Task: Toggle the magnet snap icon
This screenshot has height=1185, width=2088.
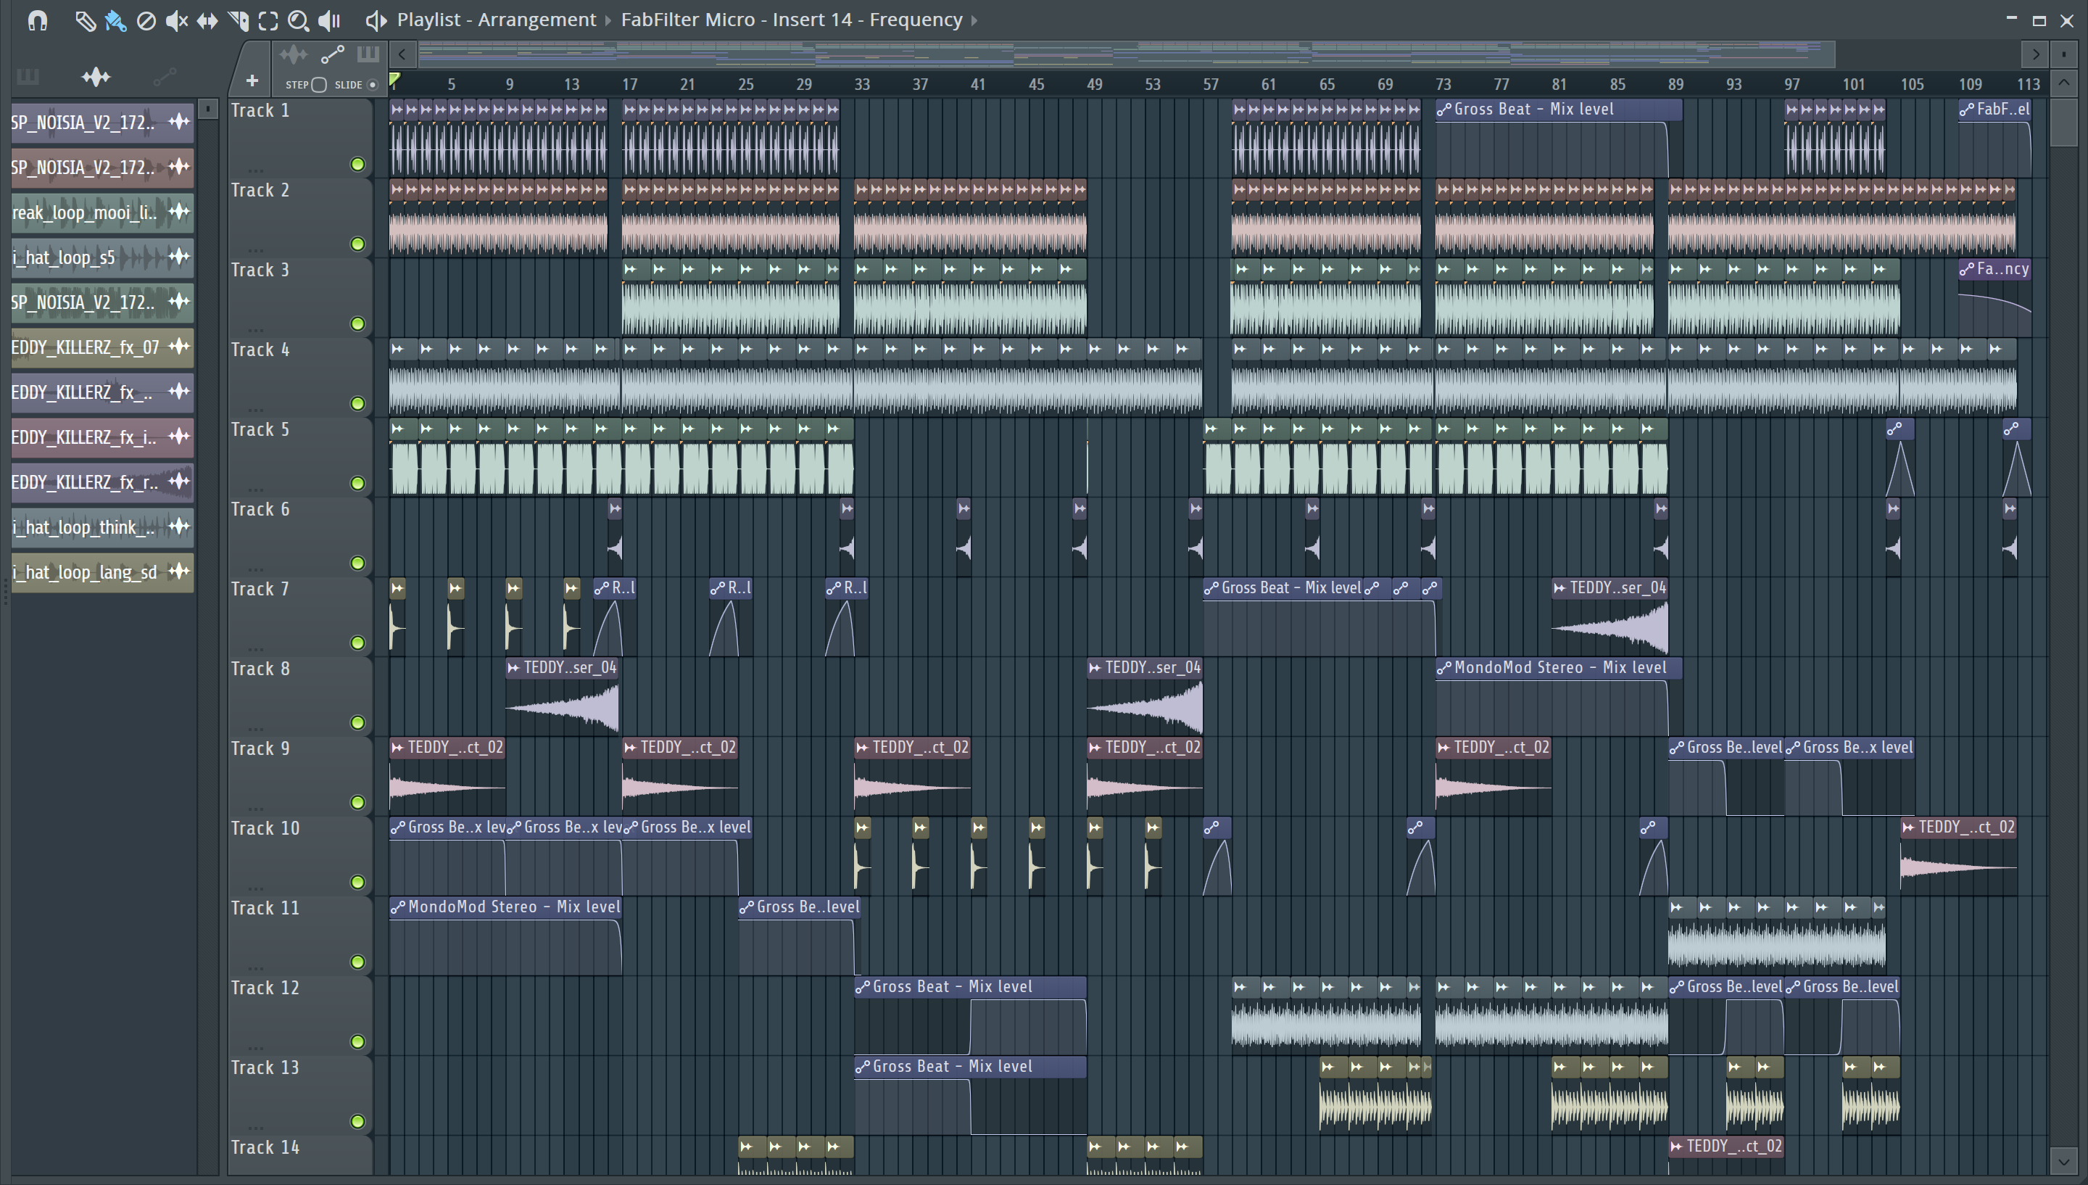Action: [x=38, y=20]
